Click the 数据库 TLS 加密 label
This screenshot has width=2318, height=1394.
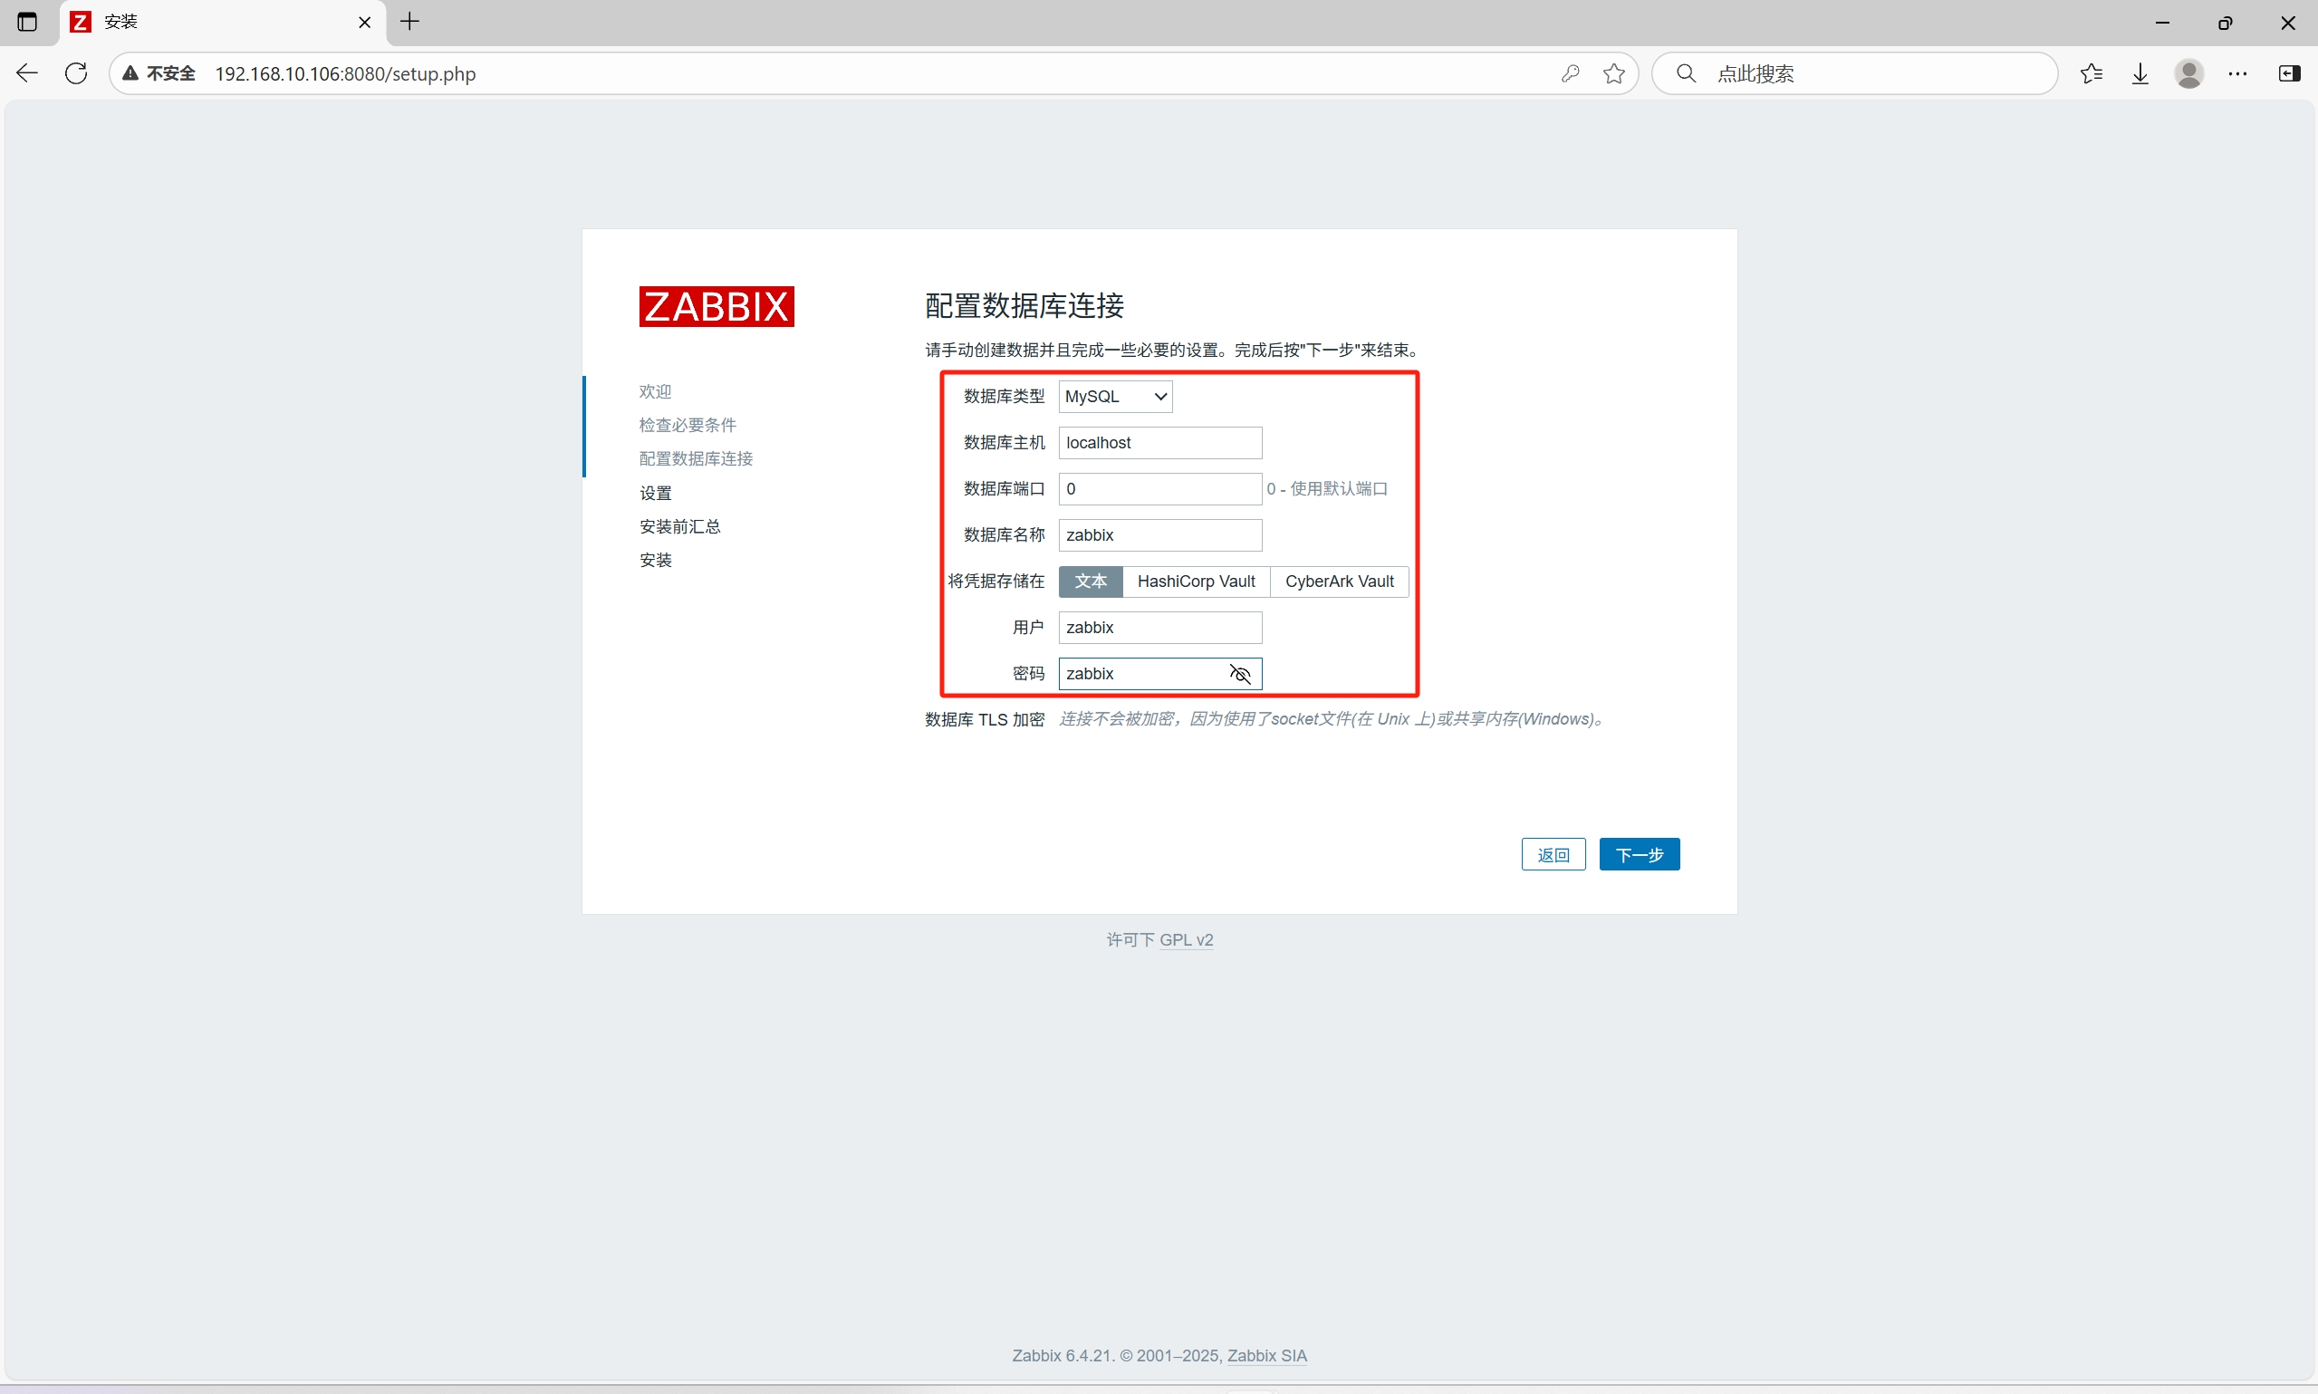click(985, 719)
